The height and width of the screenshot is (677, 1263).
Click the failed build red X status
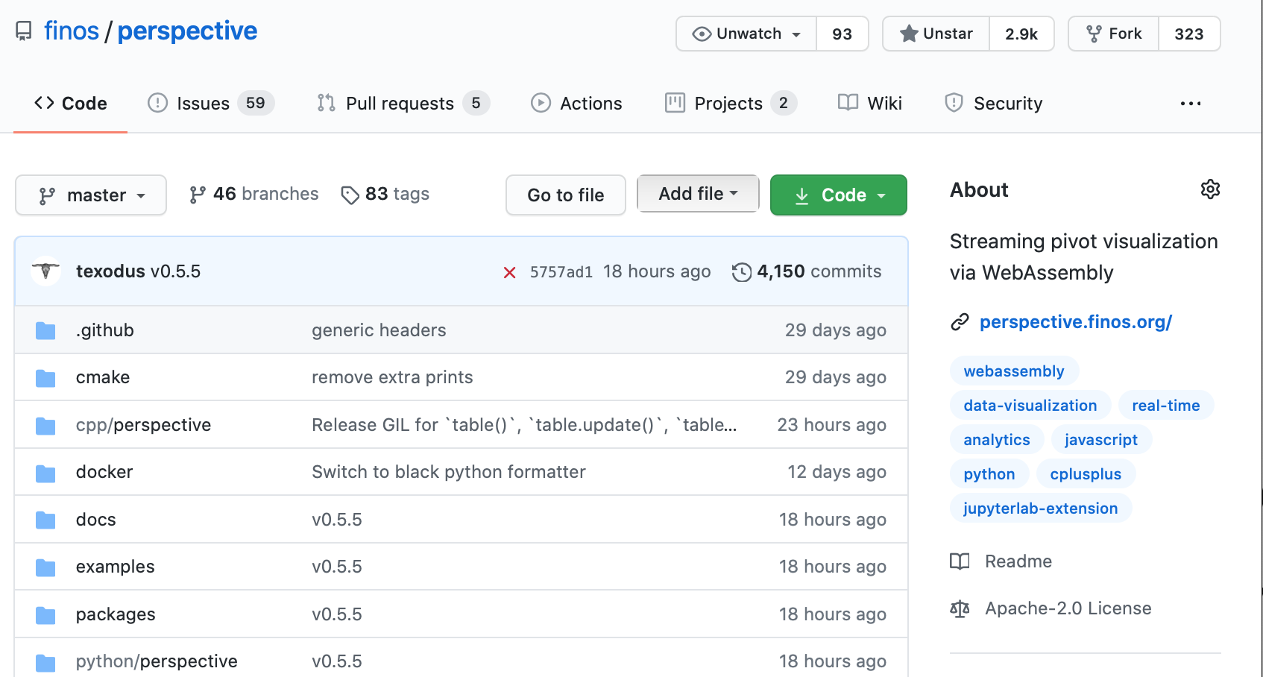510,272
